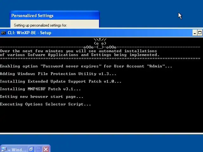Image resolution: width=203 pixels, height=152 pixels.
Task: Click the command prompt icon in CLI title bar
Action: [3, 33]
